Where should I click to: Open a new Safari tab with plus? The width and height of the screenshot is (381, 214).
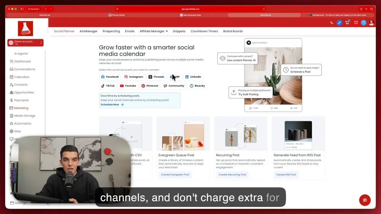(366, 9)
